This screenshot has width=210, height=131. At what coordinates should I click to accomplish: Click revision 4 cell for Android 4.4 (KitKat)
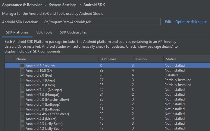(133, 119)
